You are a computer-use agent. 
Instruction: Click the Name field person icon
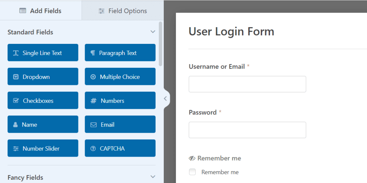tap(15, 125)
